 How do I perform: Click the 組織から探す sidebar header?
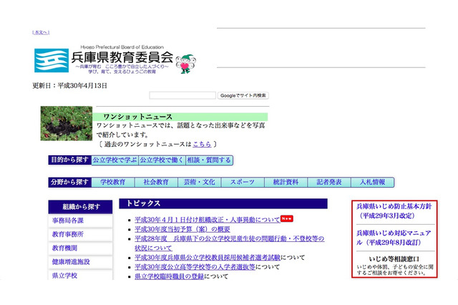[x=80, y=207]
